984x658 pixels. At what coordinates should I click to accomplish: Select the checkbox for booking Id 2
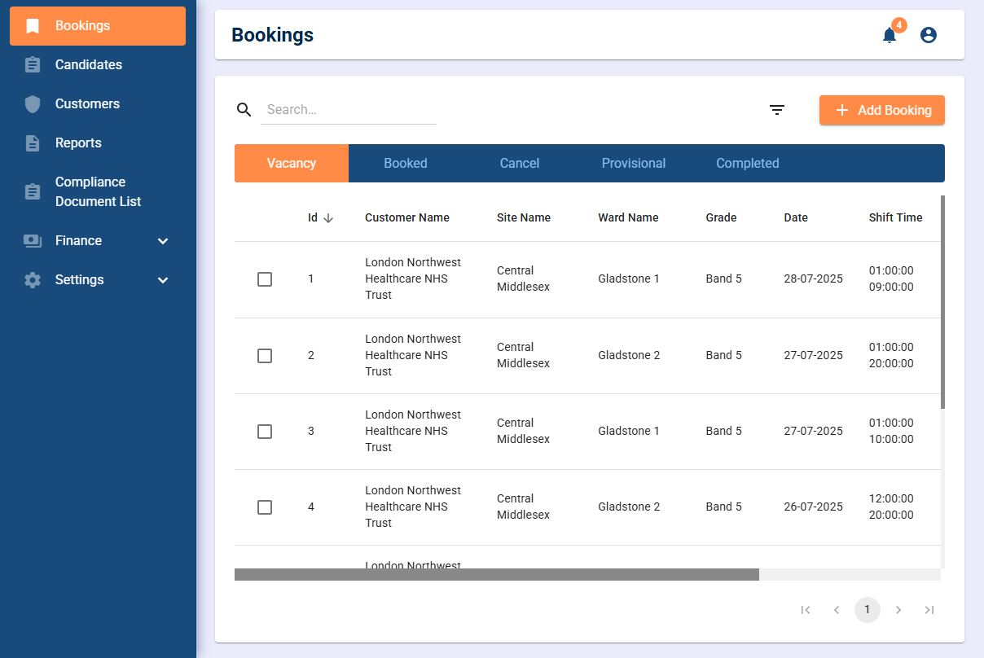[265, 356]
